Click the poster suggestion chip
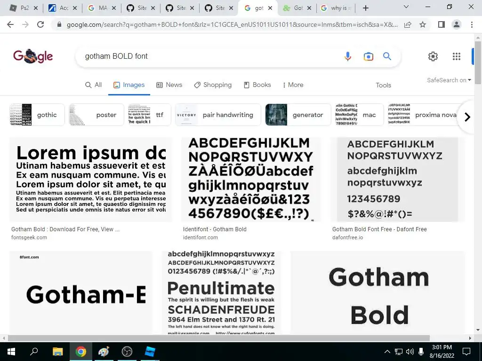The image size is (482, 361). (96, 115)
